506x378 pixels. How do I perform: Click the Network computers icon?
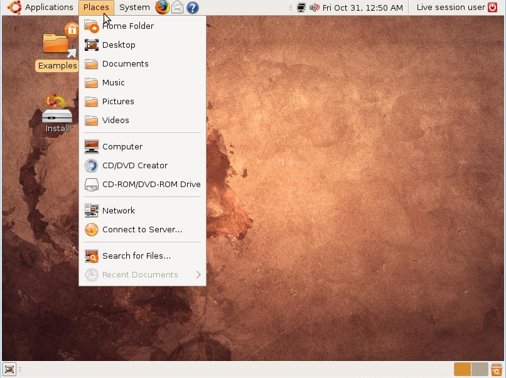coord(91,210)
